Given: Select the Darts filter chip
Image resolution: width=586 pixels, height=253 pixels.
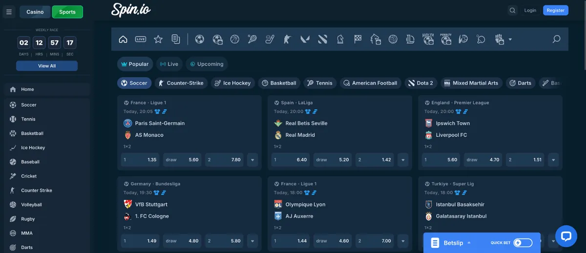Looking at the screenshot, I should pos(521,83).
